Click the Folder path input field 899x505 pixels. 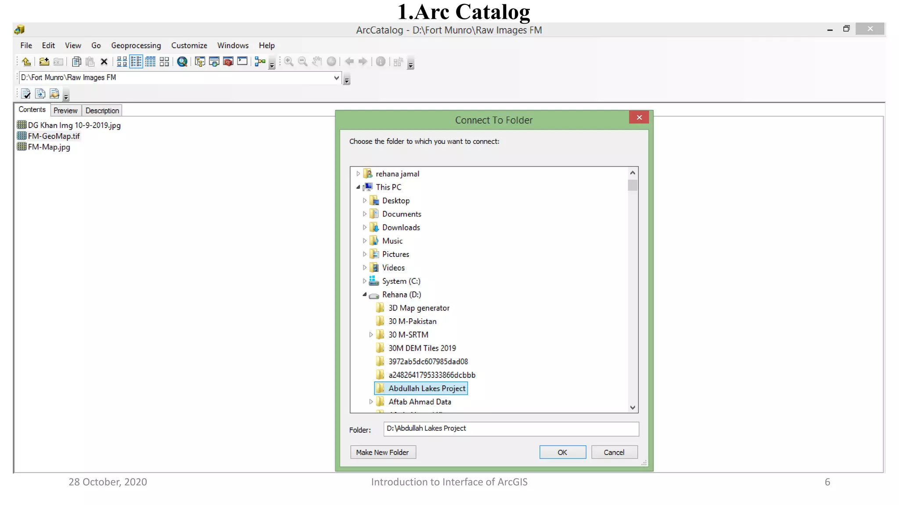click(511, 429)
